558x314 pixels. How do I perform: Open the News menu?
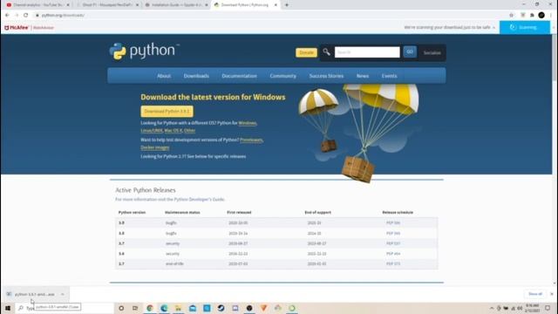363,76
